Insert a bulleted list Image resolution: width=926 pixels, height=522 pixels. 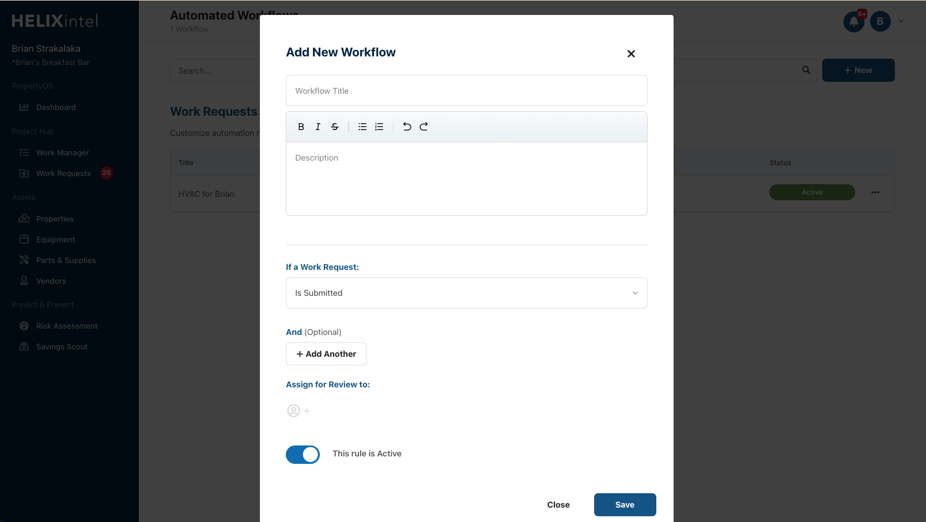pyautogui.click(x=362, y=127)
